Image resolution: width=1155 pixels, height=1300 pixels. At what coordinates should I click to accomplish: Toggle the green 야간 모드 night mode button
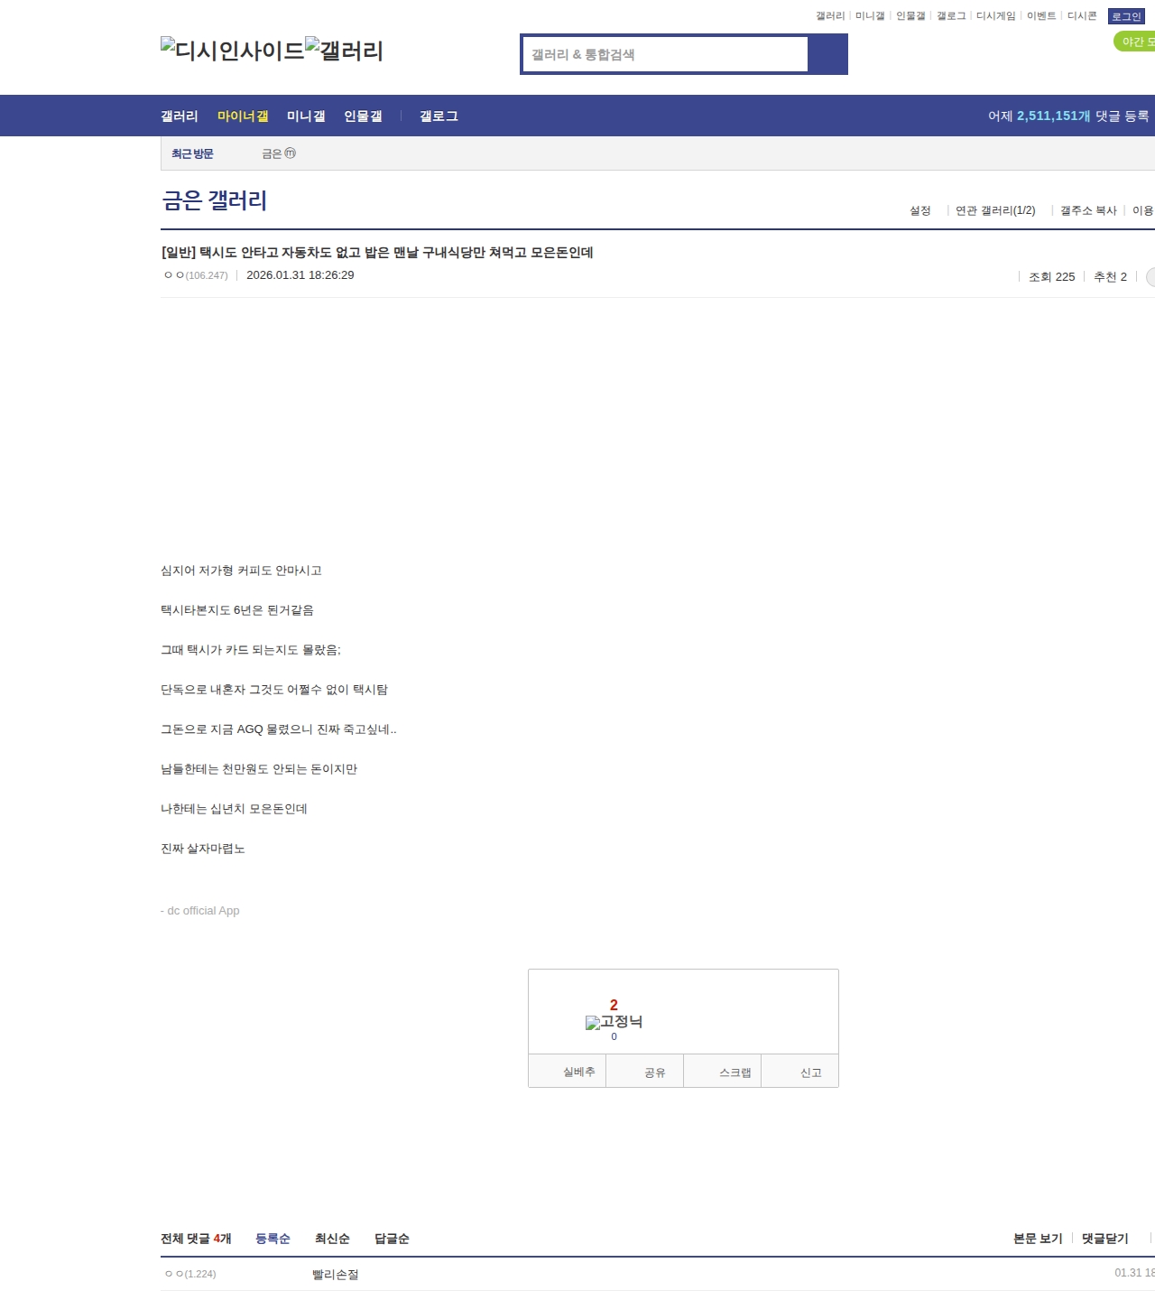click(x=1135, y=42)
